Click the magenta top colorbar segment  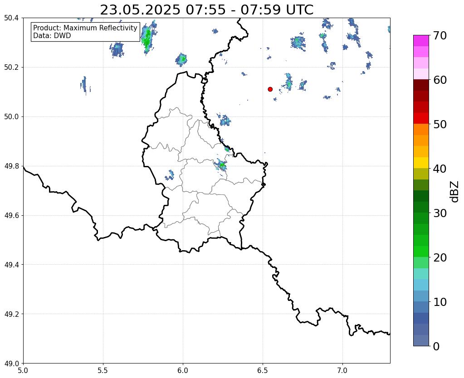[x=421, y=41]
